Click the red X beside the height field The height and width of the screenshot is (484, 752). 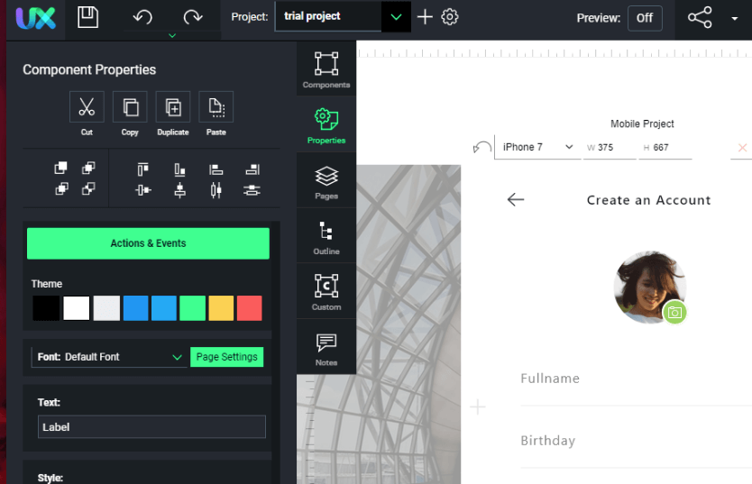(742, 148)
